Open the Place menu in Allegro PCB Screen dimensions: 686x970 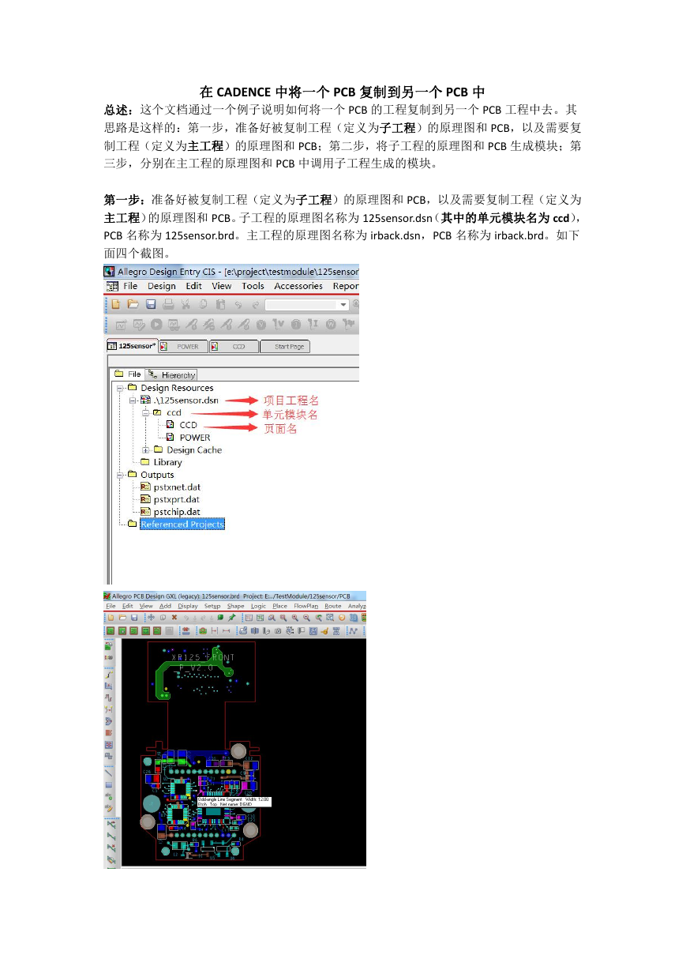point(279,606)
